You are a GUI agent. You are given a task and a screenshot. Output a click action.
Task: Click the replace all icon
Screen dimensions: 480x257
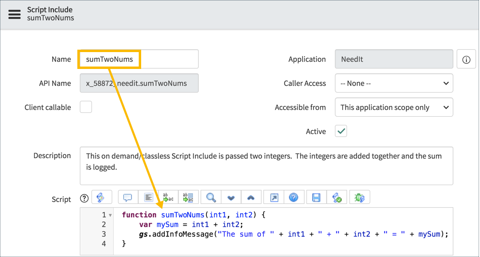click(x=188, y=198)
